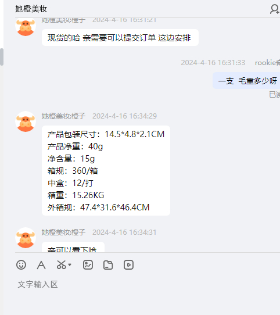The height and width of the screenshot is (315, 280).
Task: Click the avatar beside the 16:34:29 message
Action: click(x=26, y=121)
